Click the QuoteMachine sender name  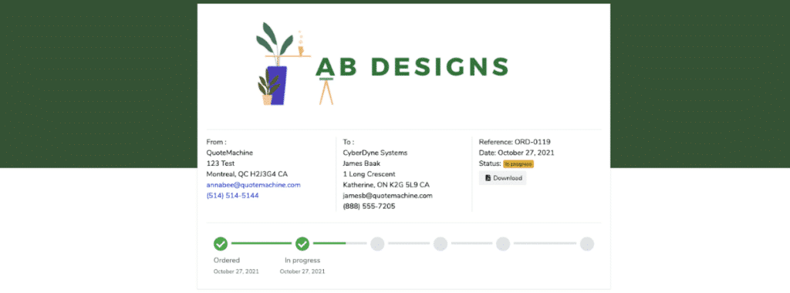click(230, 153)
